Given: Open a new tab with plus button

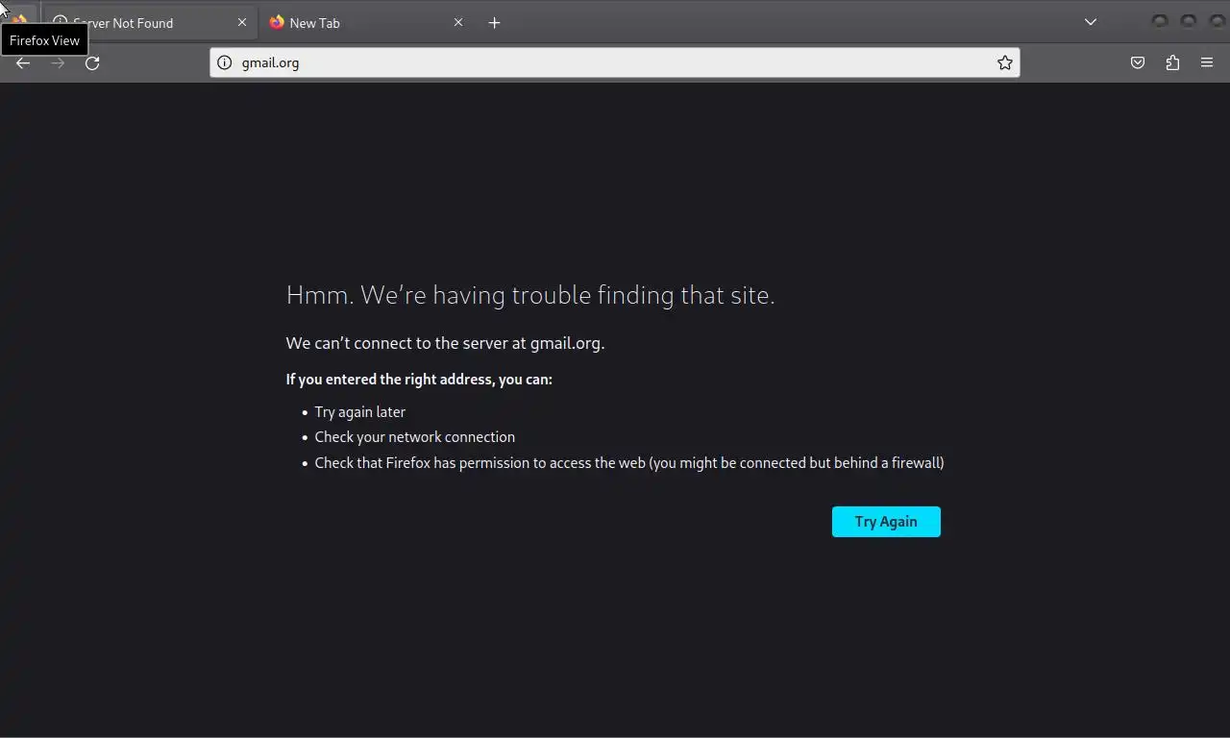Looking at the screenshot, I should [x=494, y=22].
